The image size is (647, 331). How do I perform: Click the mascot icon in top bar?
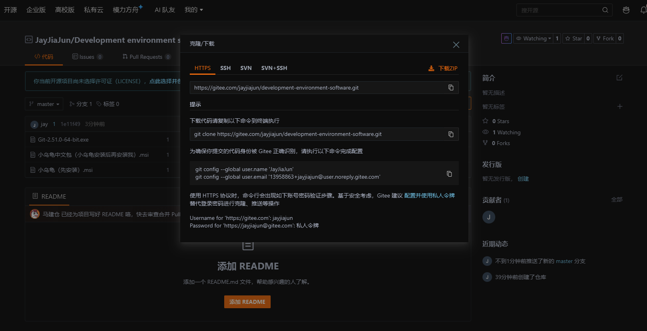coord(626,10)
